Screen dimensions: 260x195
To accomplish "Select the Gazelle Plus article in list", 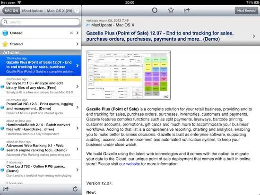I will tap(41, 66).
